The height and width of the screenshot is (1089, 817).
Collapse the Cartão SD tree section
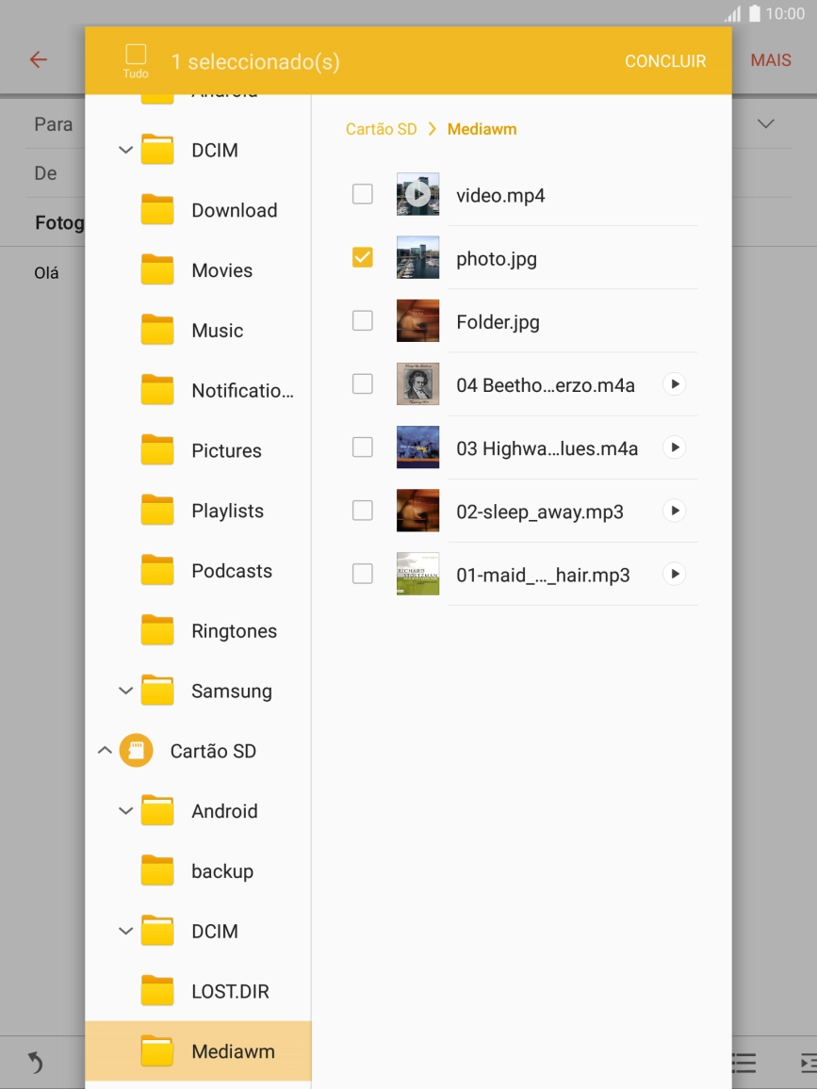click(105, 751)
